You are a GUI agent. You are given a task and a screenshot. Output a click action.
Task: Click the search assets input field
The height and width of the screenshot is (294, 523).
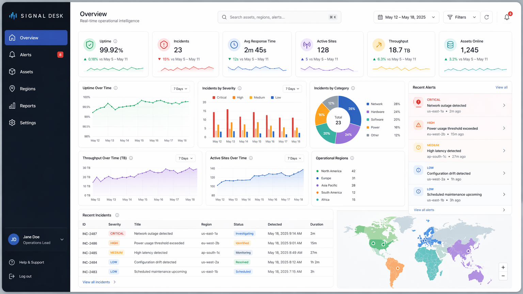coord(278,17)
